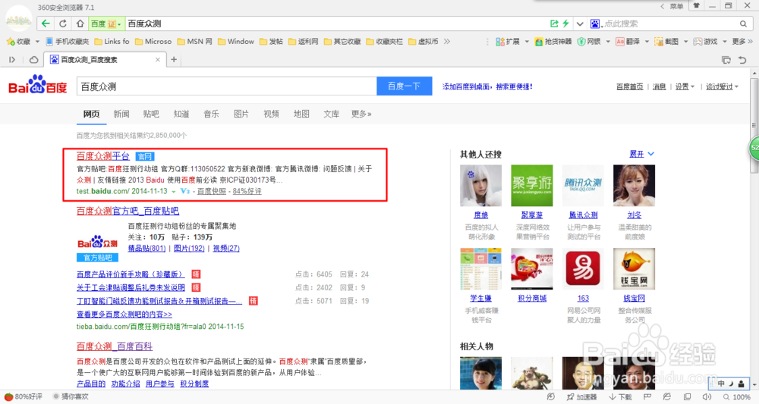Open the 翻译 translate extension
Viewport: 759px width, 404px height.
coord(628,42)
